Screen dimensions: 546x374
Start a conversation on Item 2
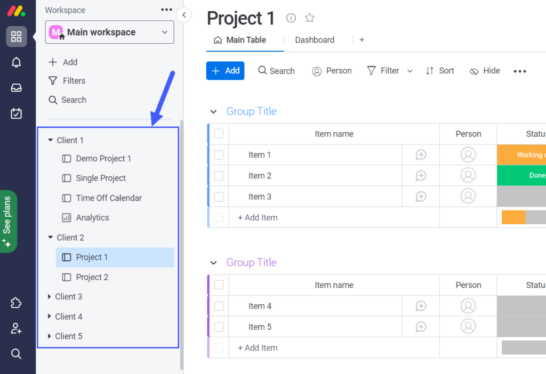pyautogui.click(x=421, y=176)
